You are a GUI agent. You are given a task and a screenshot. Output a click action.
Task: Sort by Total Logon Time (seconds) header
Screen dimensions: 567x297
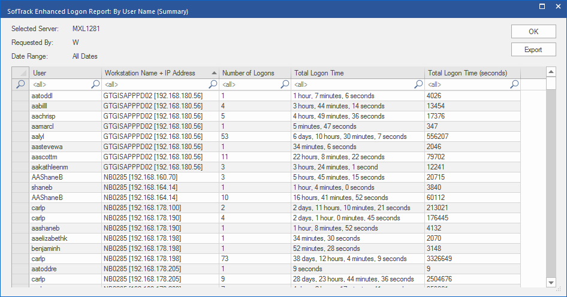click(x=471, y=73)
